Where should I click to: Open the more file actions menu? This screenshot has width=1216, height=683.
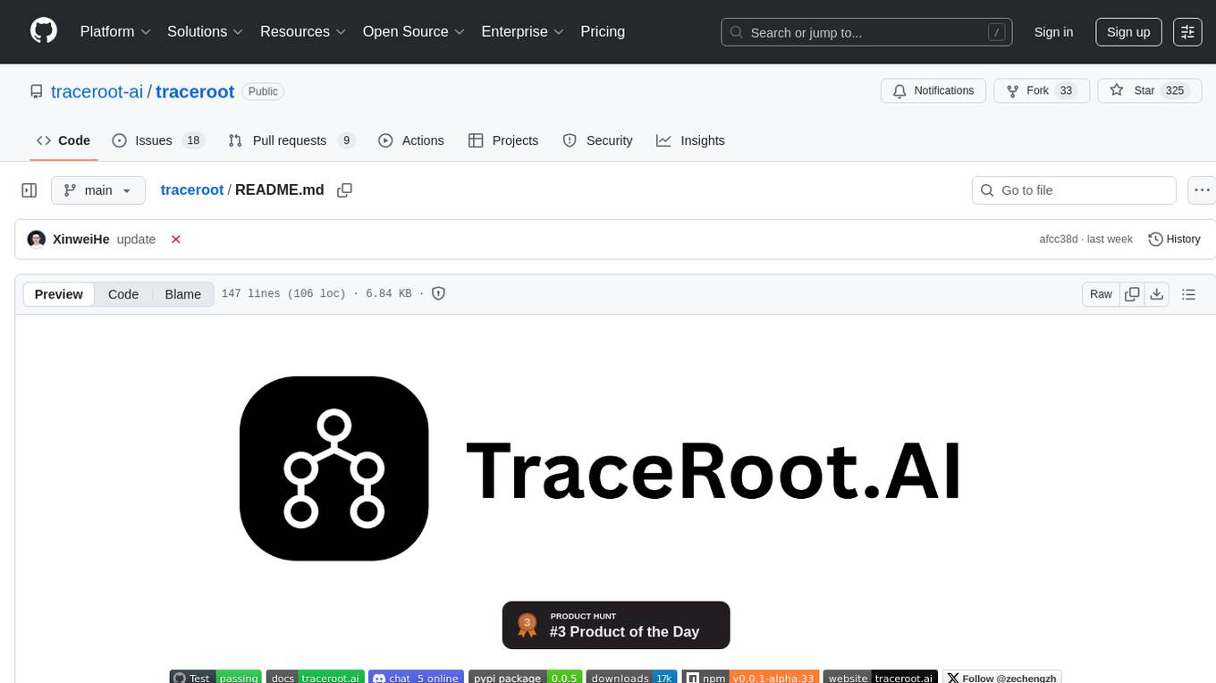click(1202, 190)
